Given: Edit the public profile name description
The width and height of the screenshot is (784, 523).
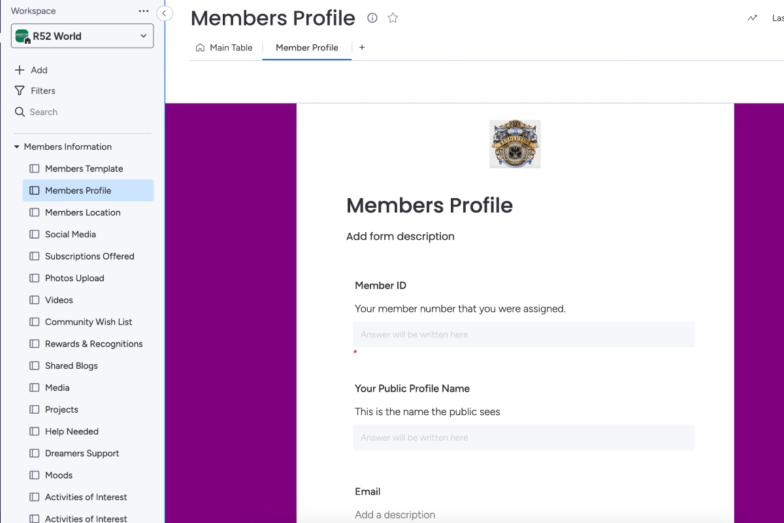Looking at the screenshot, I should click(x=427, y=412).
